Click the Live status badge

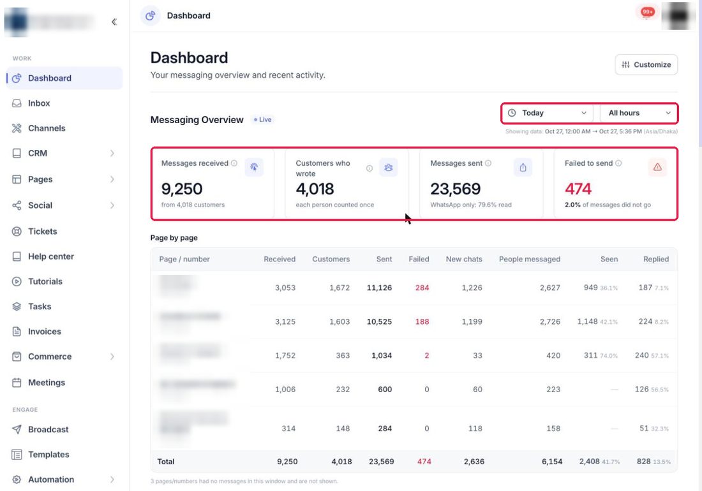262,119
